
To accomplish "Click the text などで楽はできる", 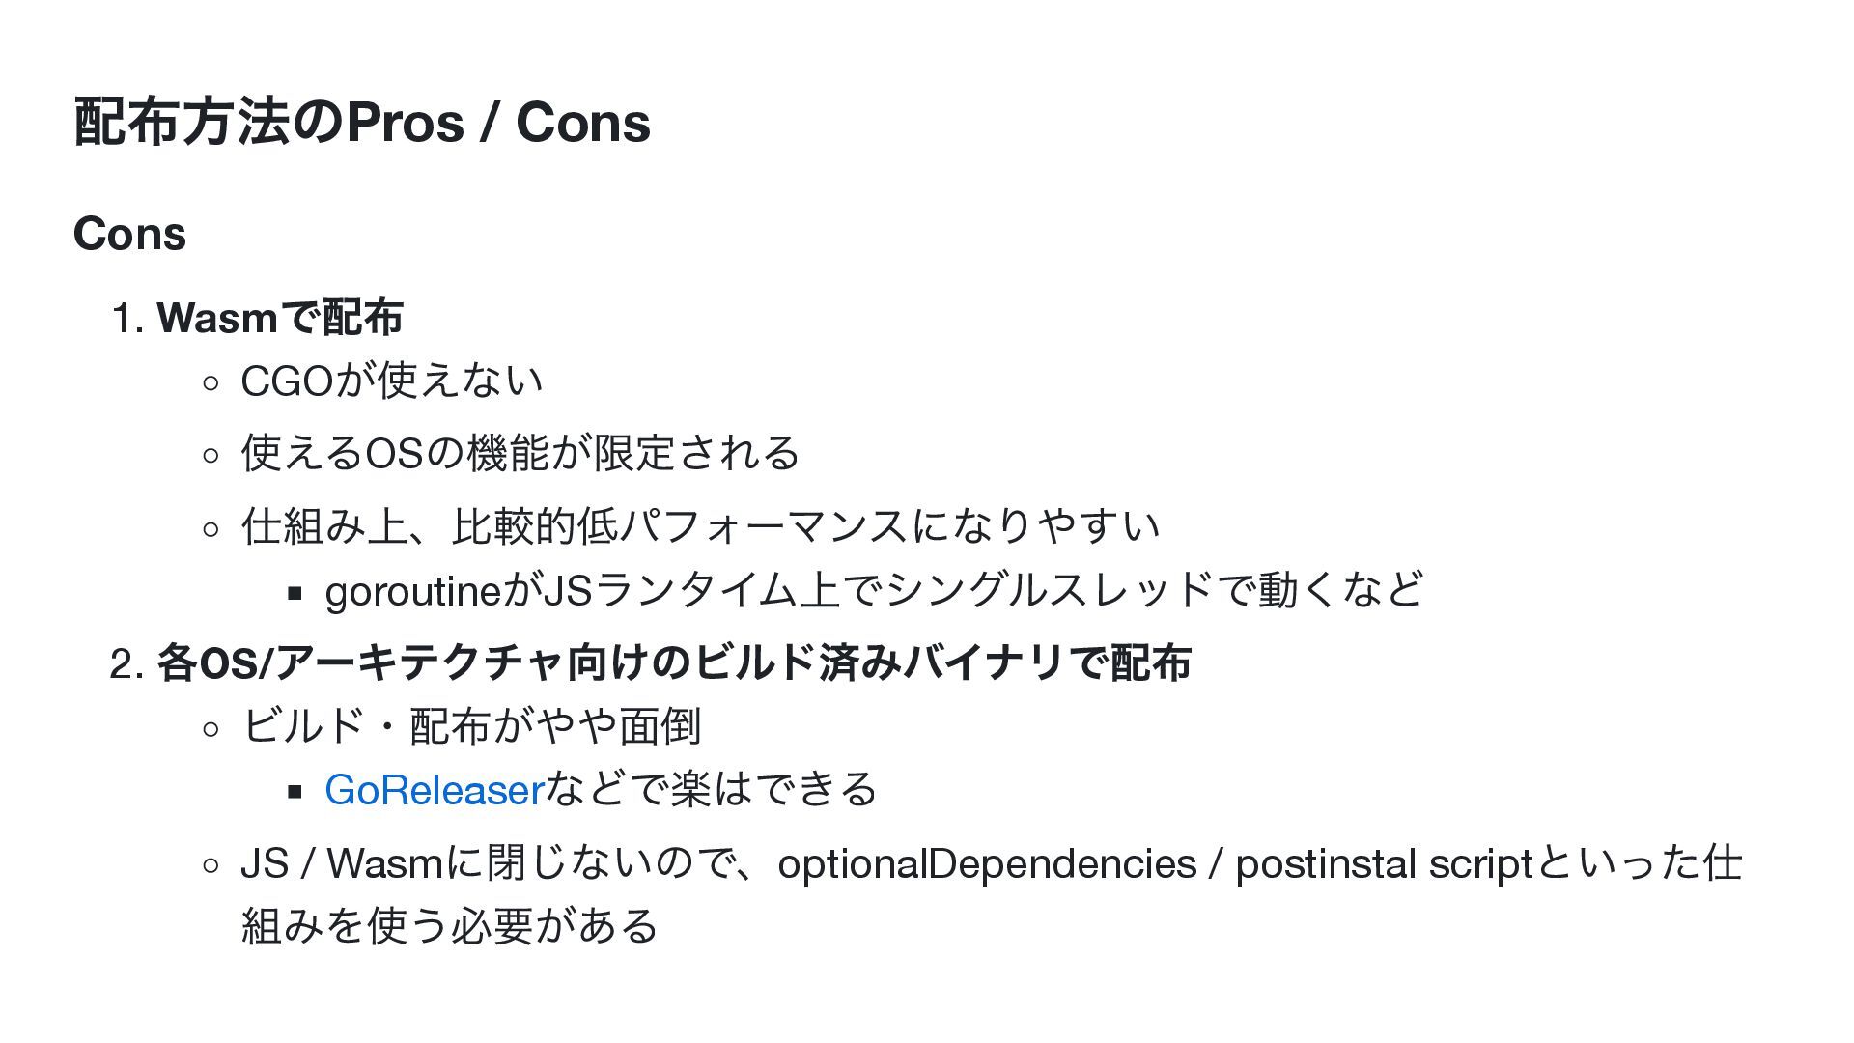I will [712, 790].
